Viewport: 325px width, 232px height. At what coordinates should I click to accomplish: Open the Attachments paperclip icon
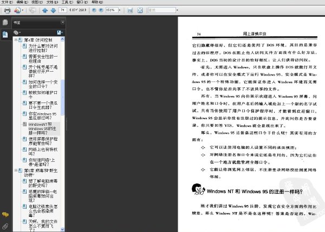click(5, 226)
